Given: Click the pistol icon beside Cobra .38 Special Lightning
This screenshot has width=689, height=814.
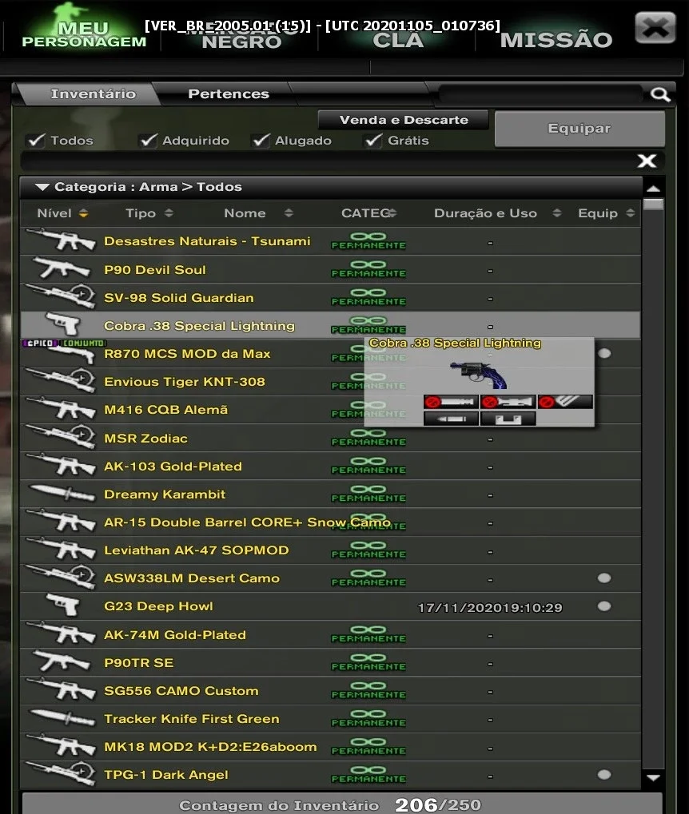Looking at the screenshot, I should pyautogui.click(x=62, y=324).
